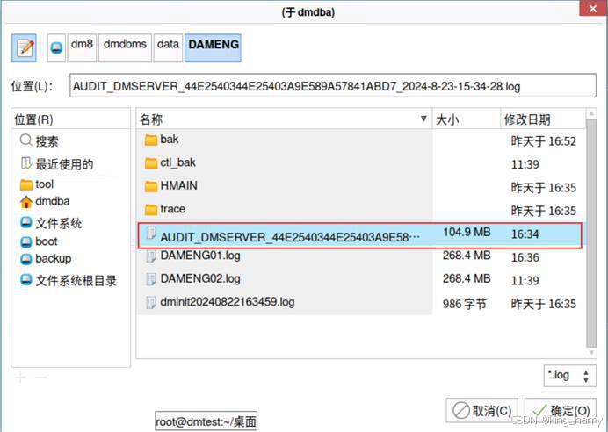Click the location filename input field
The height and width of the screenshot is (432, 608).
[333, 86]
